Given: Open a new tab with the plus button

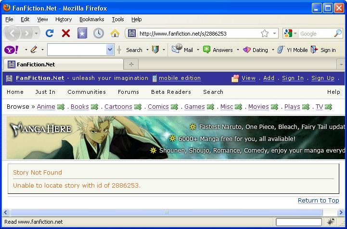Looking at the screenshot, I should 131,64.
